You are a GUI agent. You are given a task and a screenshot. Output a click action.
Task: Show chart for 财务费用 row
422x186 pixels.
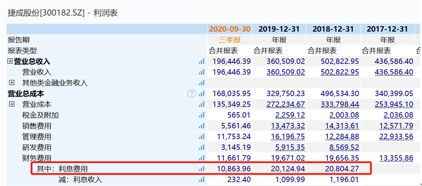(x=201, y=158)
